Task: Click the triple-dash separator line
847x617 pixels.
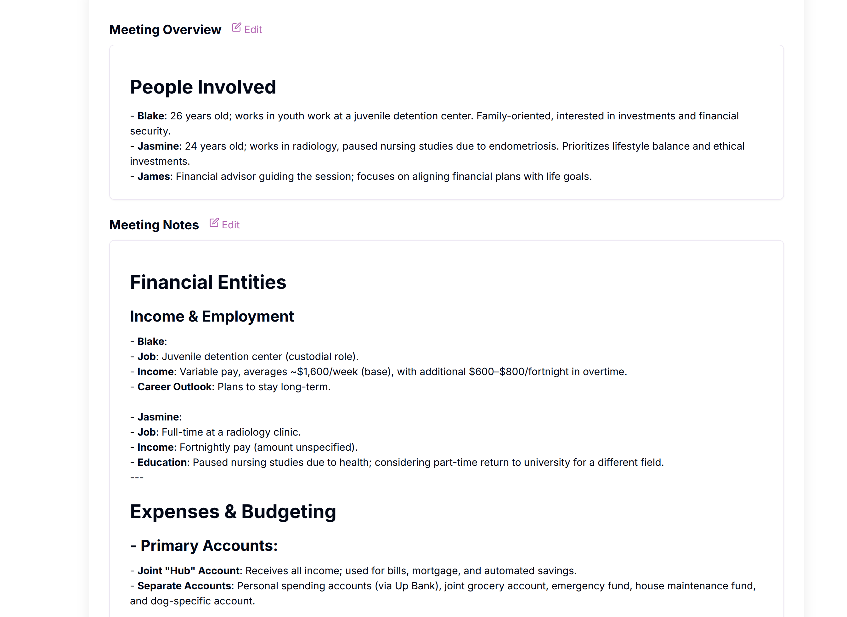Action: [137, 477]
